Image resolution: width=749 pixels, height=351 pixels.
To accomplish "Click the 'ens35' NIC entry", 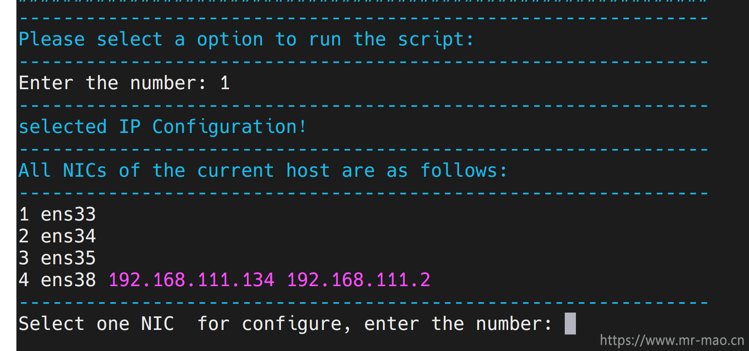I will [68, 258].
